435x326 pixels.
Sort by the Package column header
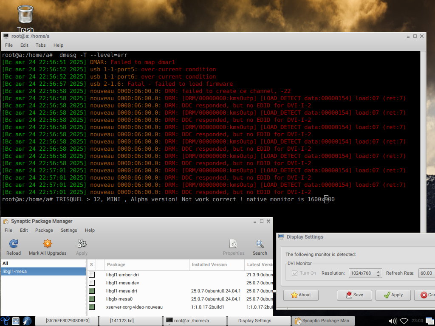(147, 265)
